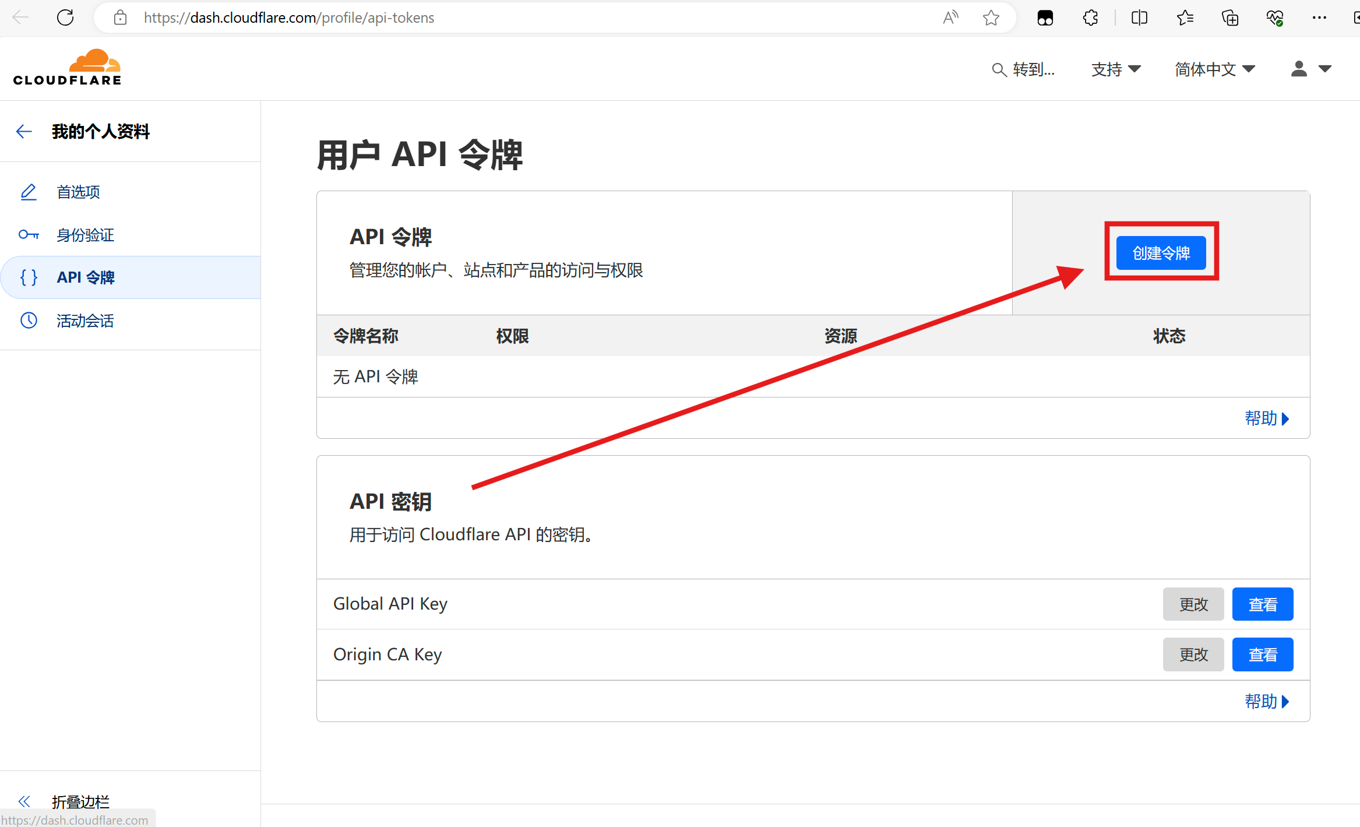
Task: Refresh the browser page
Action: tap(65, 17)
